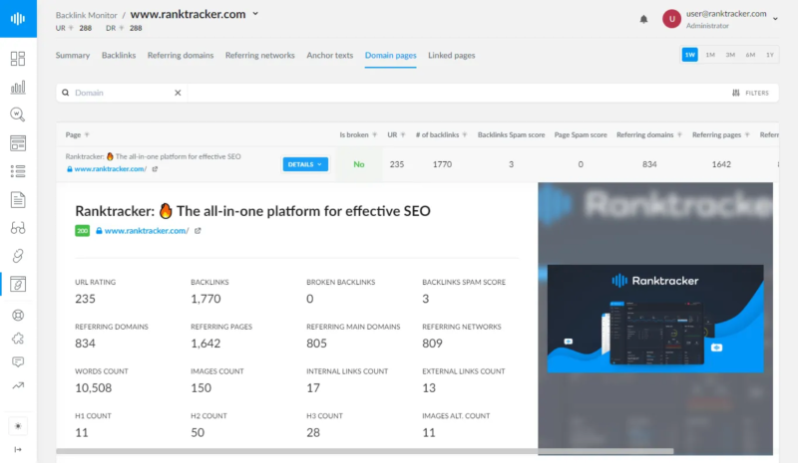Open the FILTERS panel

tap(751, 93)
